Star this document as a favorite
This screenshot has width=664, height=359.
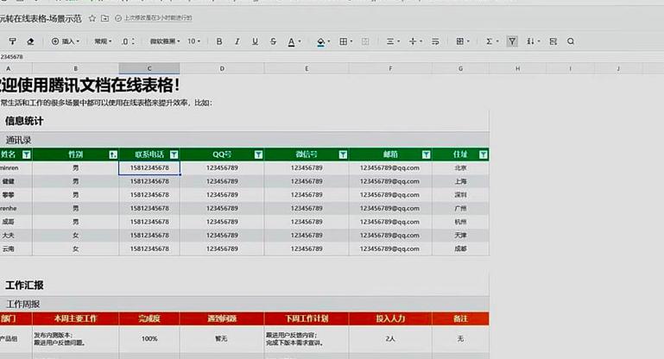coord(92,18)
